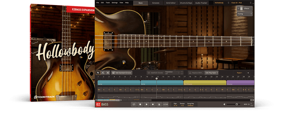Toggle the 1234 count-in button
Viewport: 285px width, 115px height.
click(165, 104)
